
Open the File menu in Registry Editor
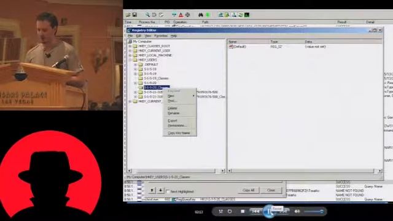pyautogui.click(x=130, y=36)
